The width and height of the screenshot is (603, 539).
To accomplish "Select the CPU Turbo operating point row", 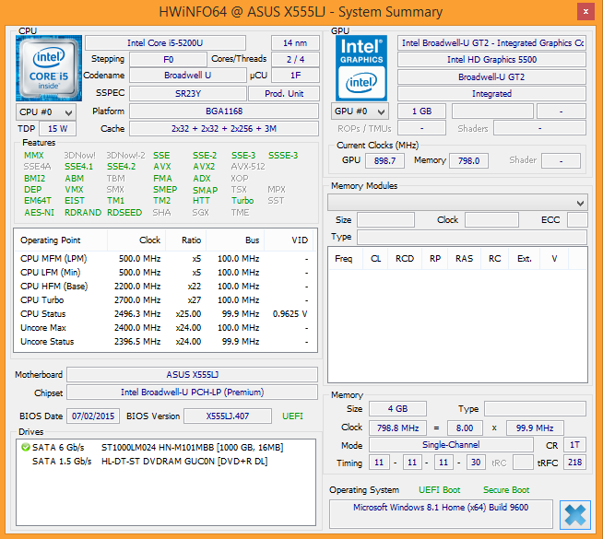I will [165, 300].
